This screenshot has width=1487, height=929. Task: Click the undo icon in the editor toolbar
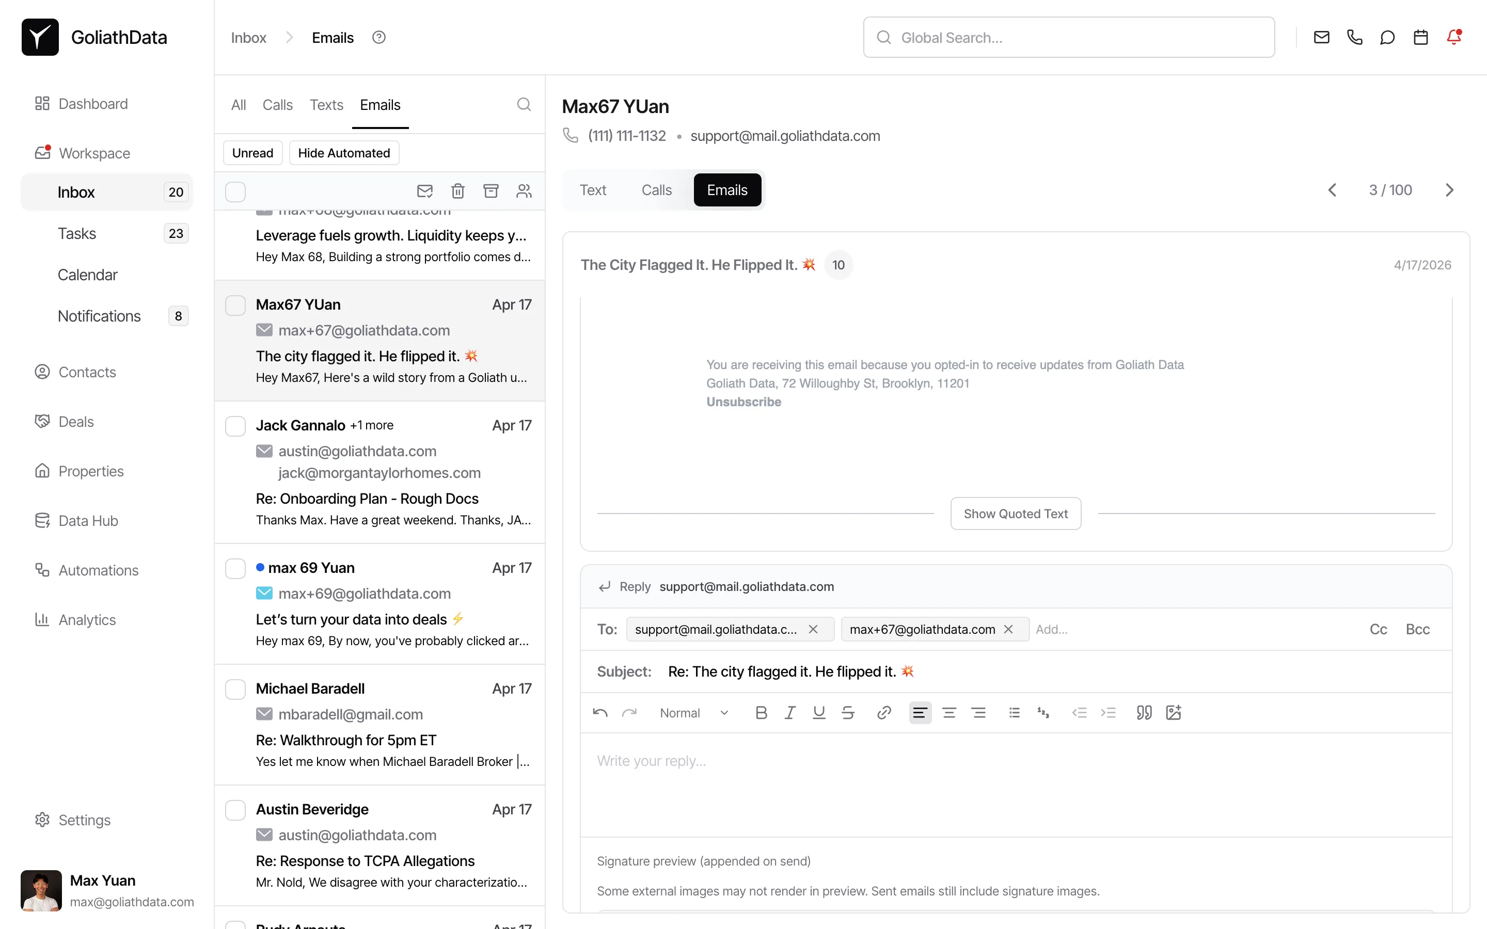click(599, 713)
